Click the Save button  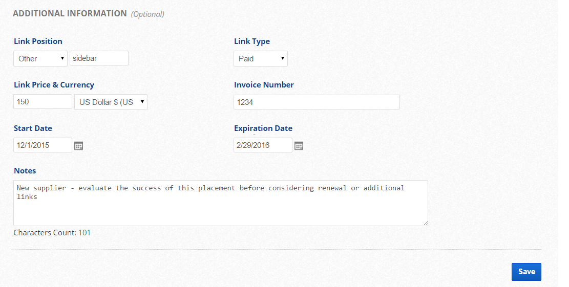(x=526, y=272)
